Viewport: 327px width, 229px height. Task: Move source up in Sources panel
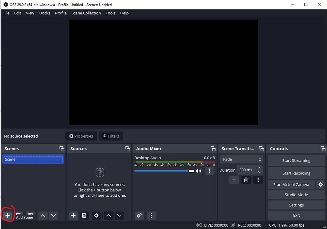click(109, 216)
